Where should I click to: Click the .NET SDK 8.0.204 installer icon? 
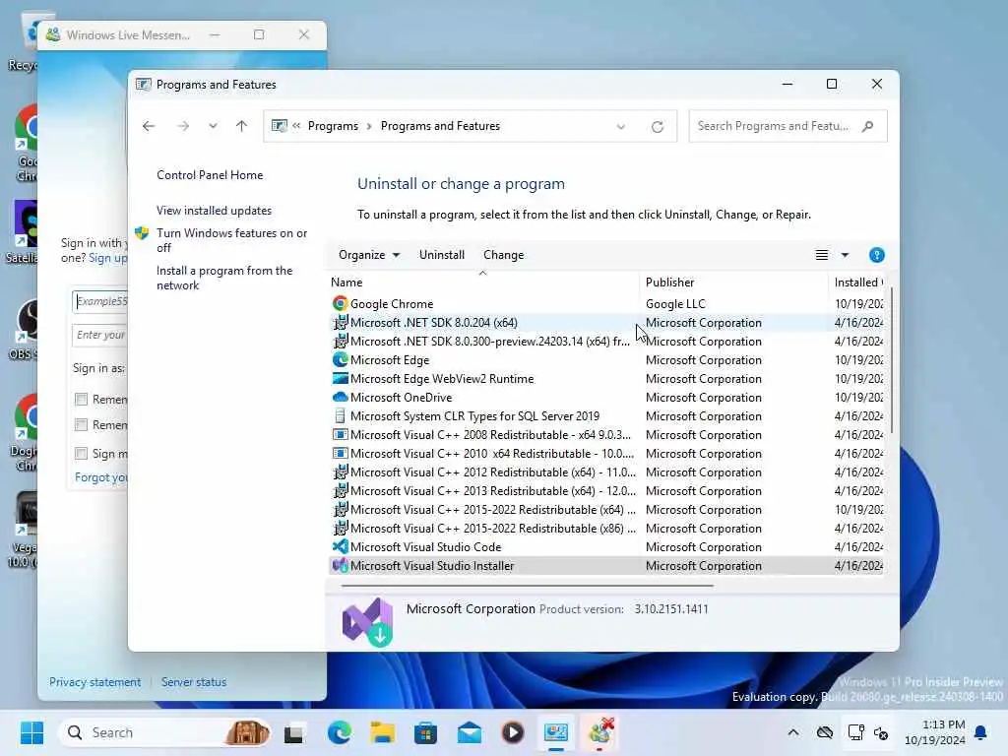(x=340, y=322)
